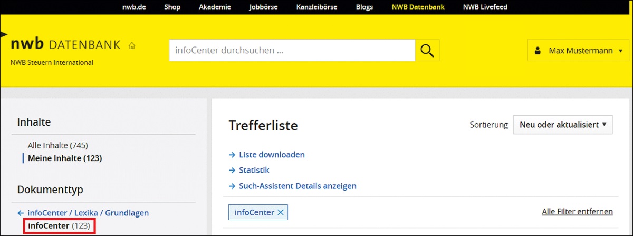Image resolution: width=633 pixels, height=236 pixels.
Task: Click the home icon beside DATENBANK
Action: click(132, 45)
